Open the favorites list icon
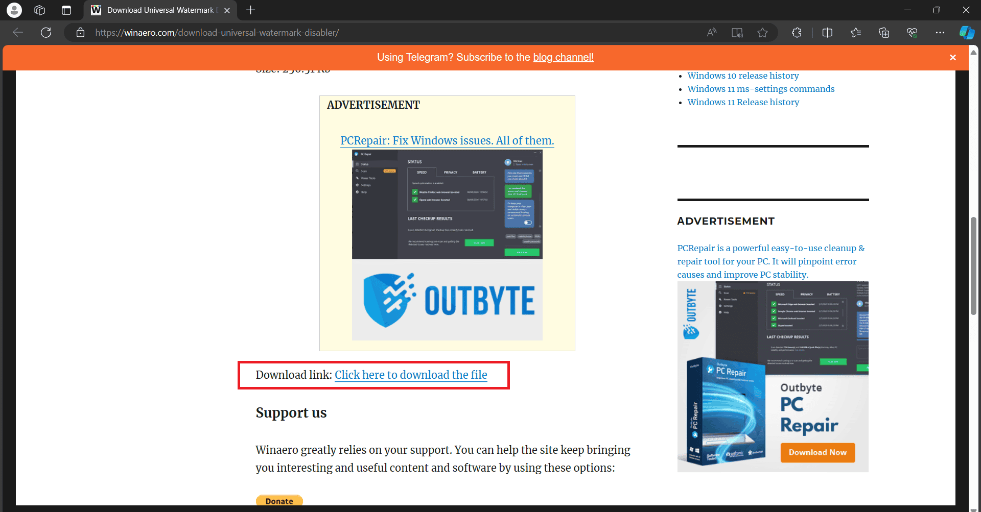 856,33
